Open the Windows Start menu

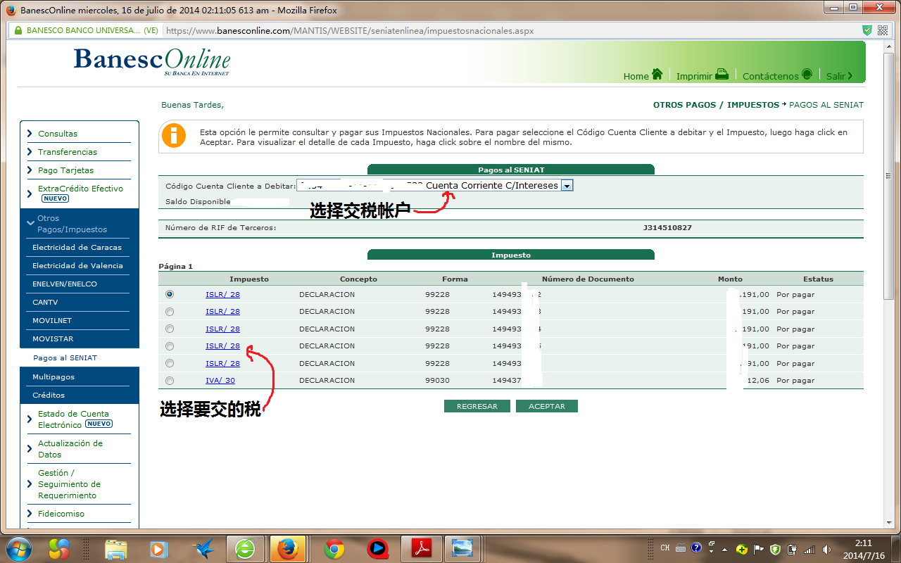(18, 548)
